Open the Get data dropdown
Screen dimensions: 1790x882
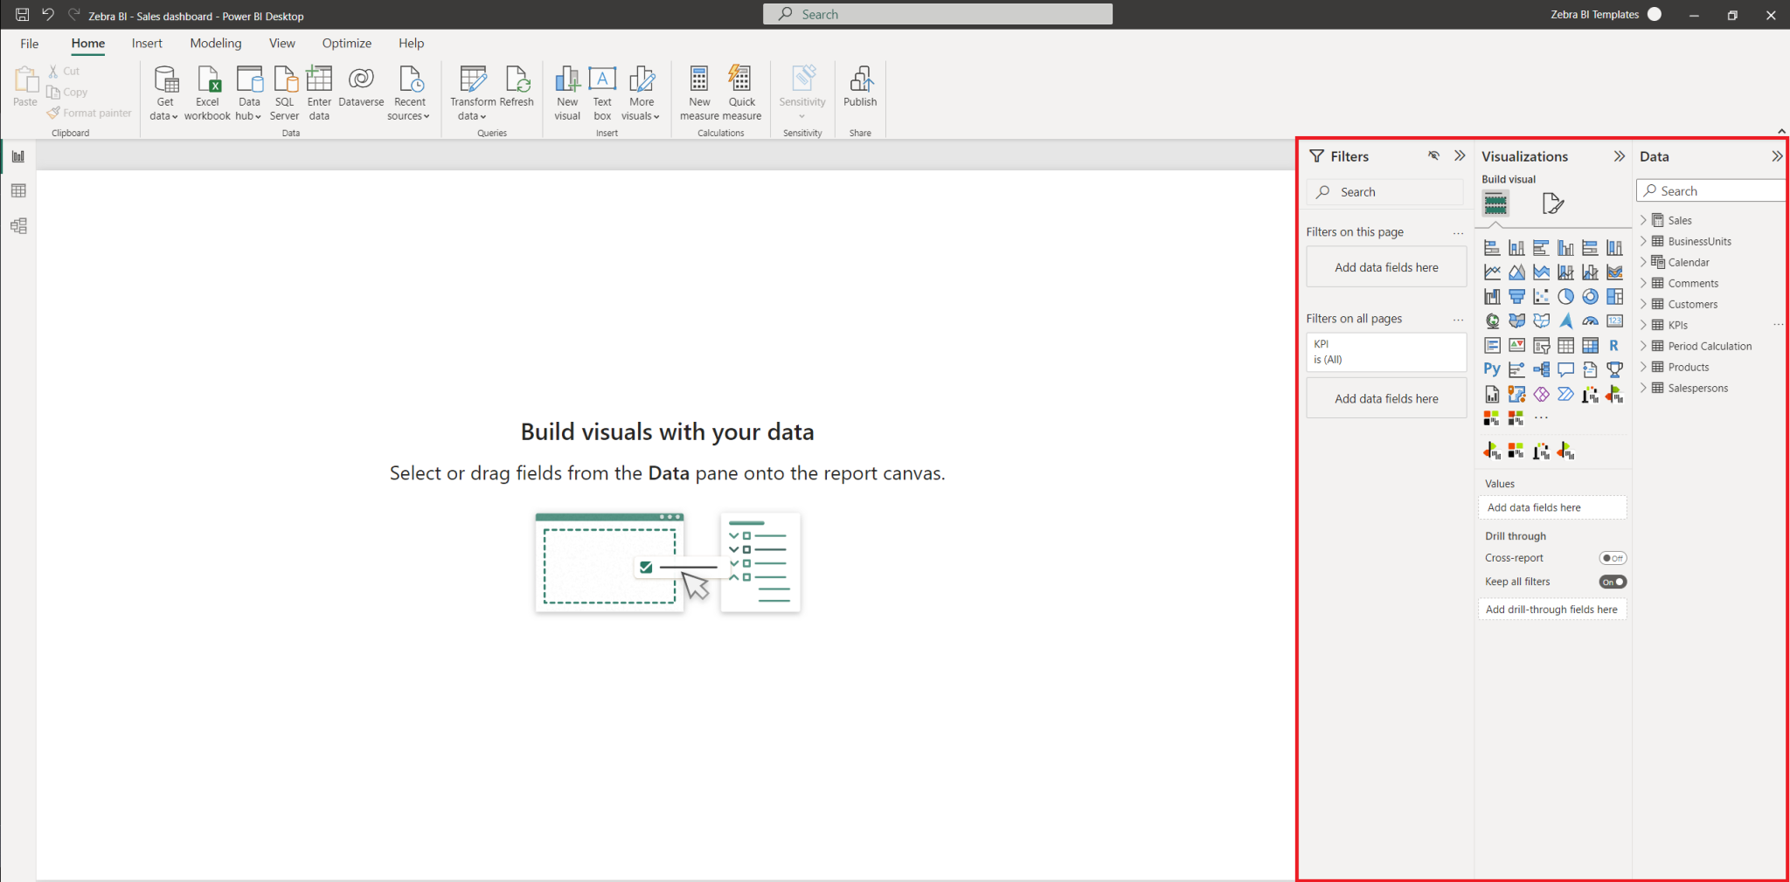tap(164, 93)
